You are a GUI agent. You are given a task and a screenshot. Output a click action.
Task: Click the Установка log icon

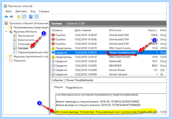pos(15,44)
